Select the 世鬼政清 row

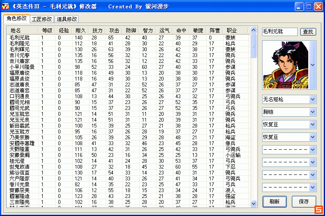(x=128, y=167)
